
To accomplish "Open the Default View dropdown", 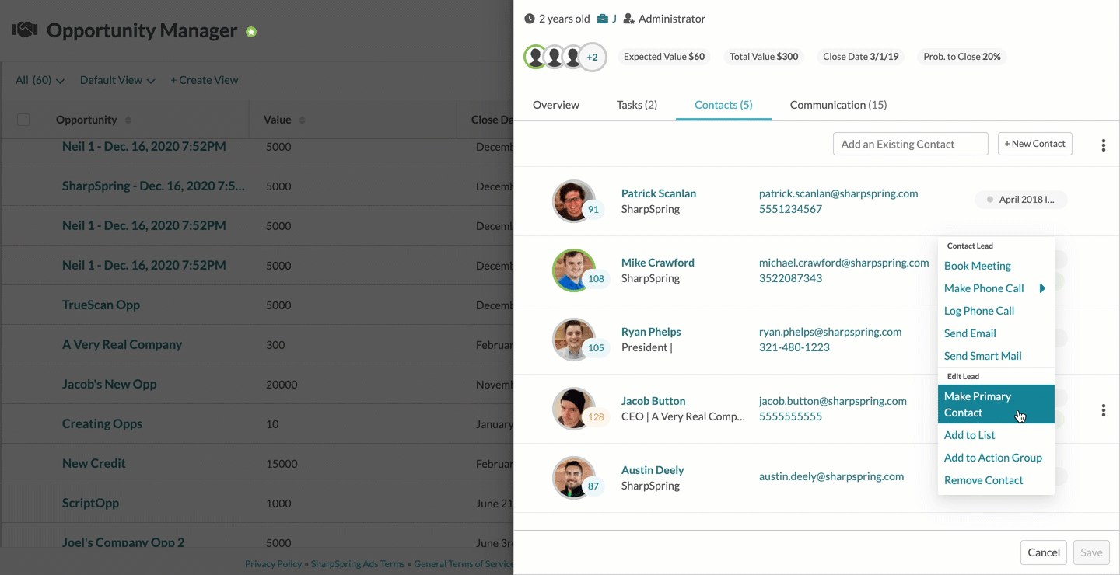I will point(117,80).
